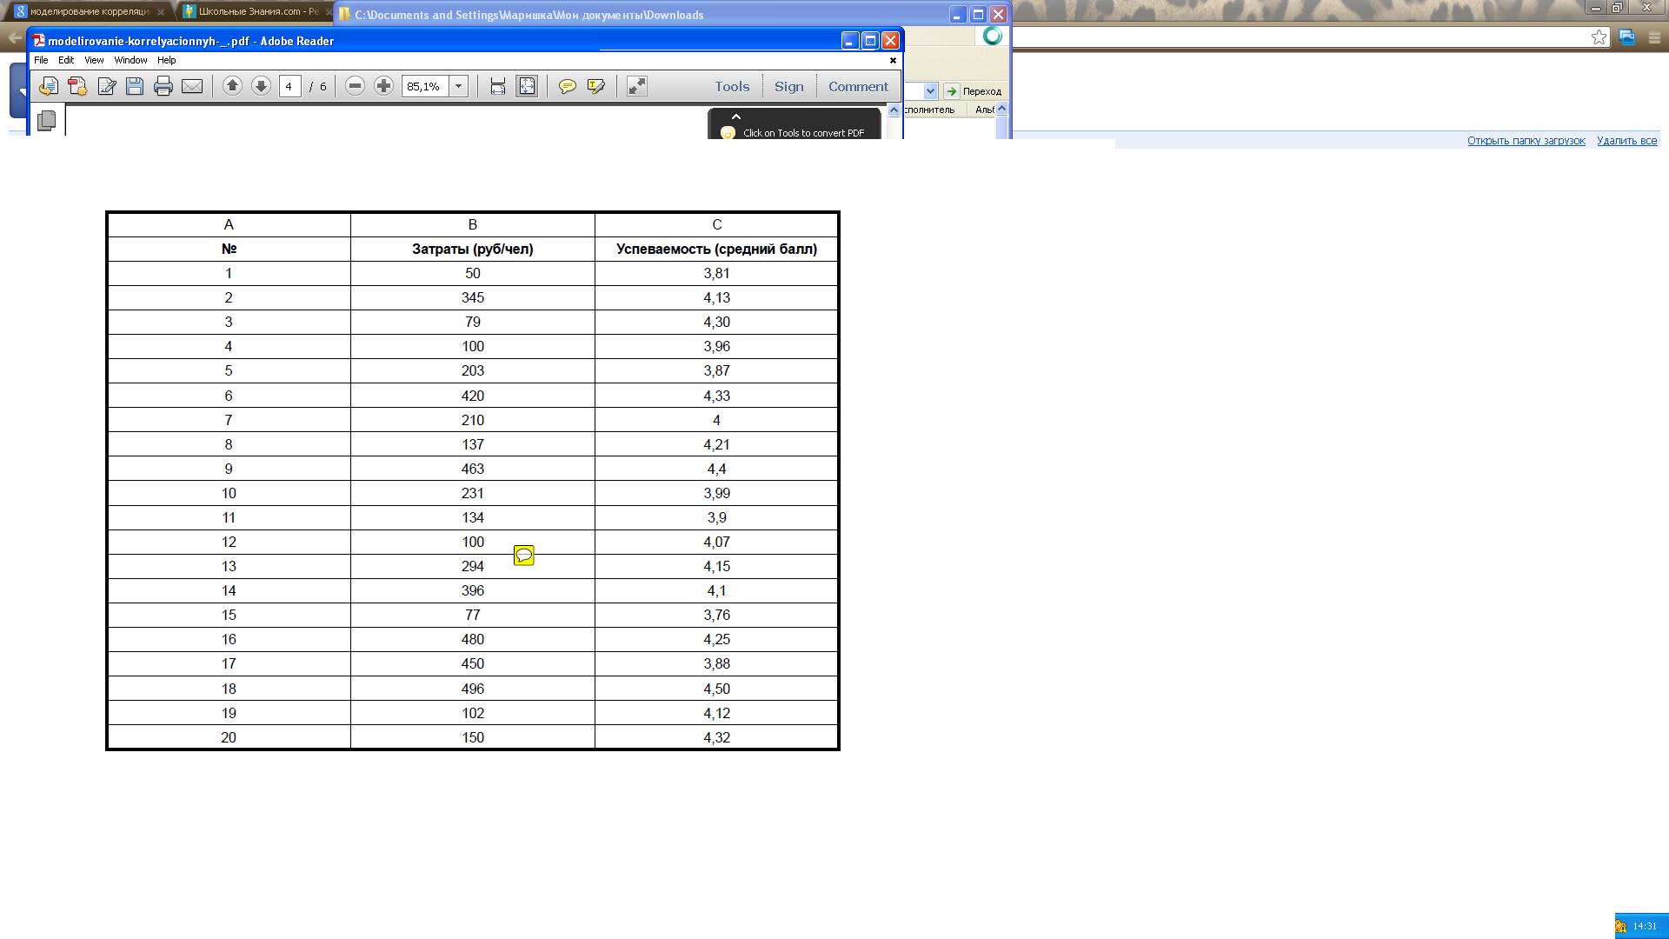
Task: Send file by email envelope icon
Action: (x=192, y=86)
